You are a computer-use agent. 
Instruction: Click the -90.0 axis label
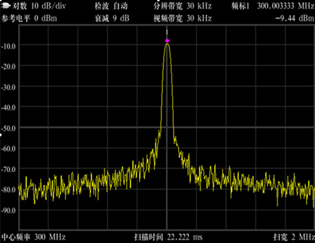[9, 210]
